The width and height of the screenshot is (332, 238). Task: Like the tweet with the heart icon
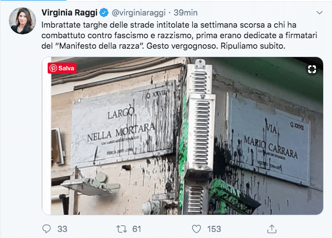click(196, 229)
